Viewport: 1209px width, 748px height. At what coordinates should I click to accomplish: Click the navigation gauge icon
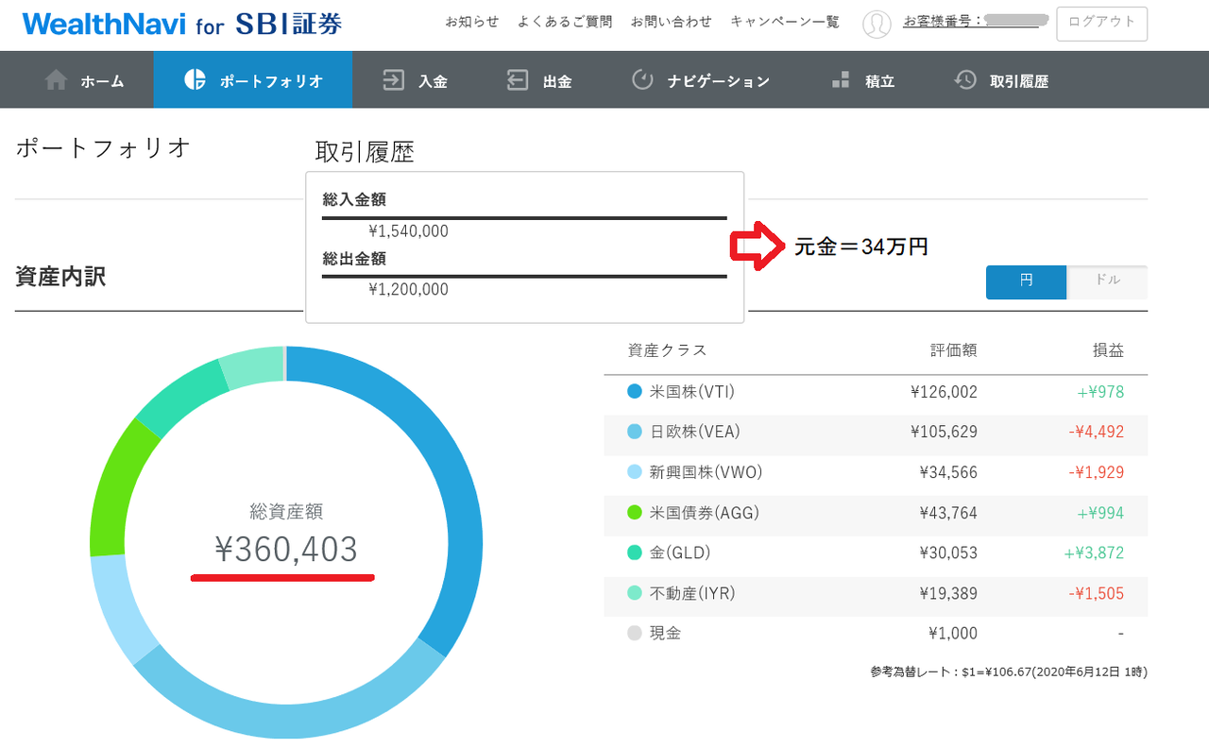click(642, 80)
